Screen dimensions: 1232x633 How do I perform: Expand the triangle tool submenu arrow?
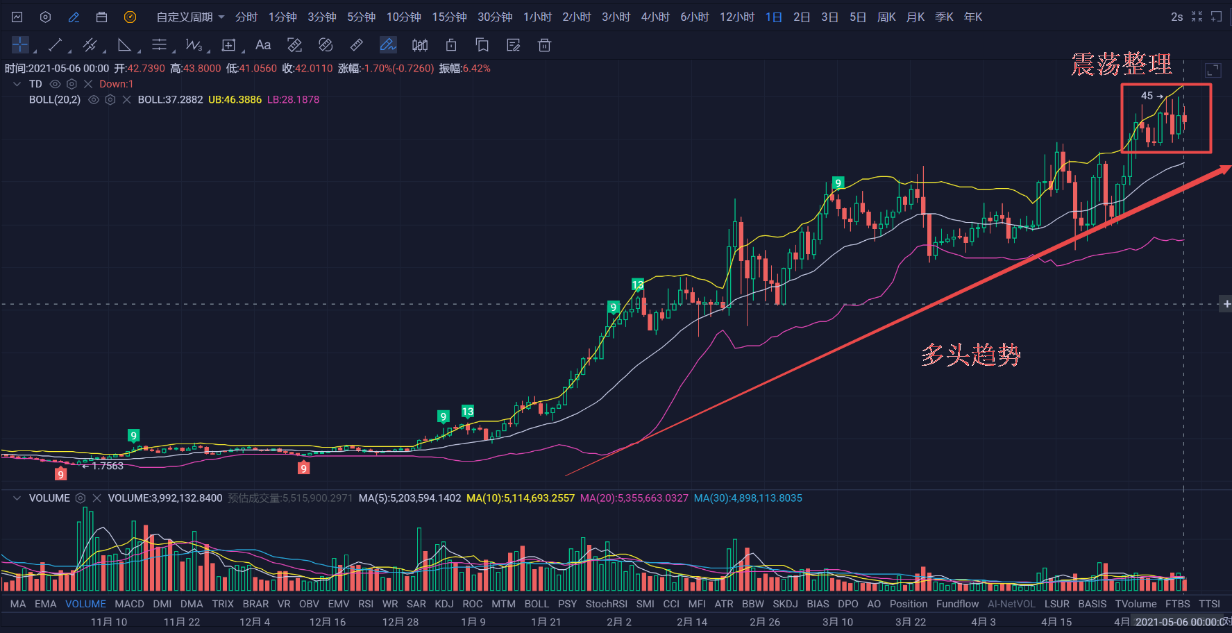coord(139,51)
